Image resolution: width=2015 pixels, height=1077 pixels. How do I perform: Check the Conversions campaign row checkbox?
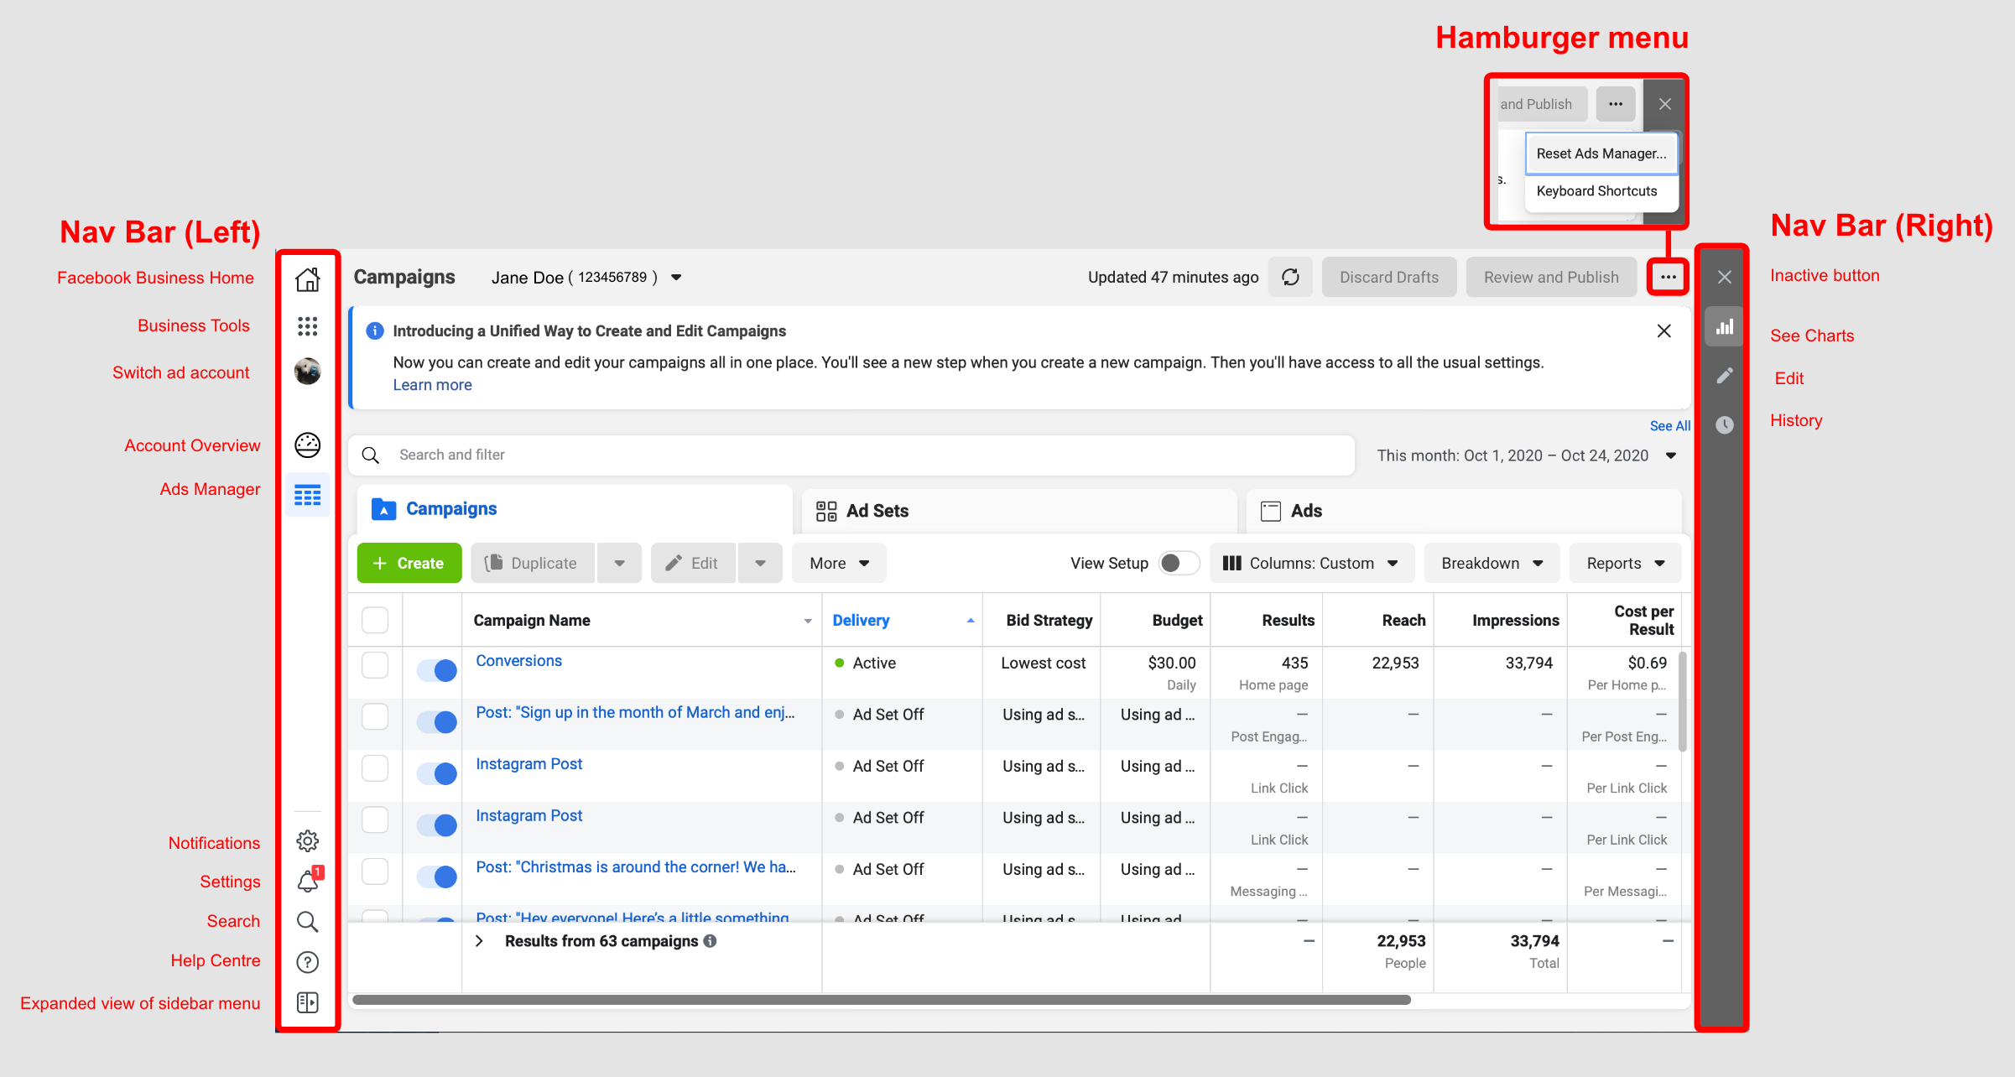tap(375, 664)
